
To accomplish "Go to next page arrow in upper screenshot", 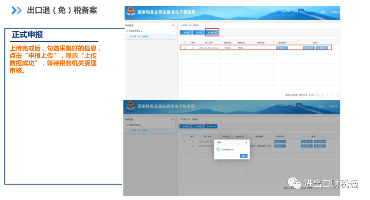I will 333,95.
